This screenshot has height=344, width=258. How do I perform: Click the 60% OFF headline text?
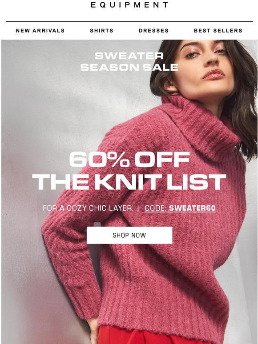[129, 159]
